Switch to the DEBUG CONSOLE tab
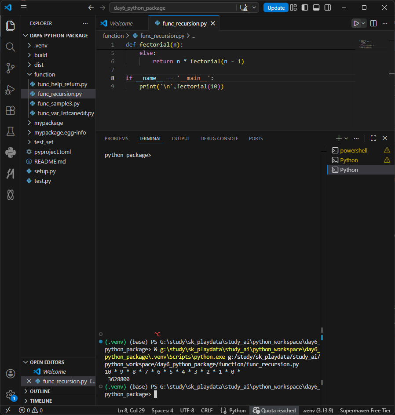This screenshot has width=395, height=415. (x=219, y=138)
